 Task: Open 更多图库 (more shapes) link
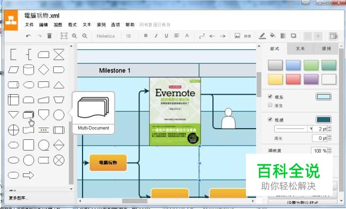tap(19, 198)
